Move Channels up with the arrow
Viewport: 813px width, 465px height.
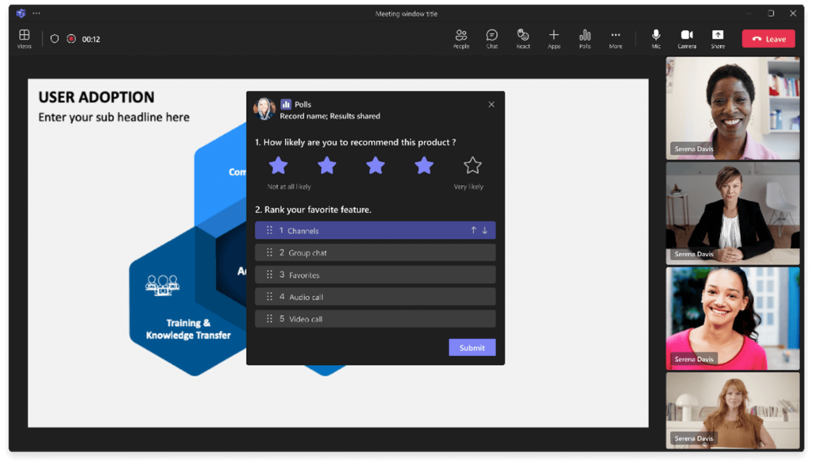473,230
